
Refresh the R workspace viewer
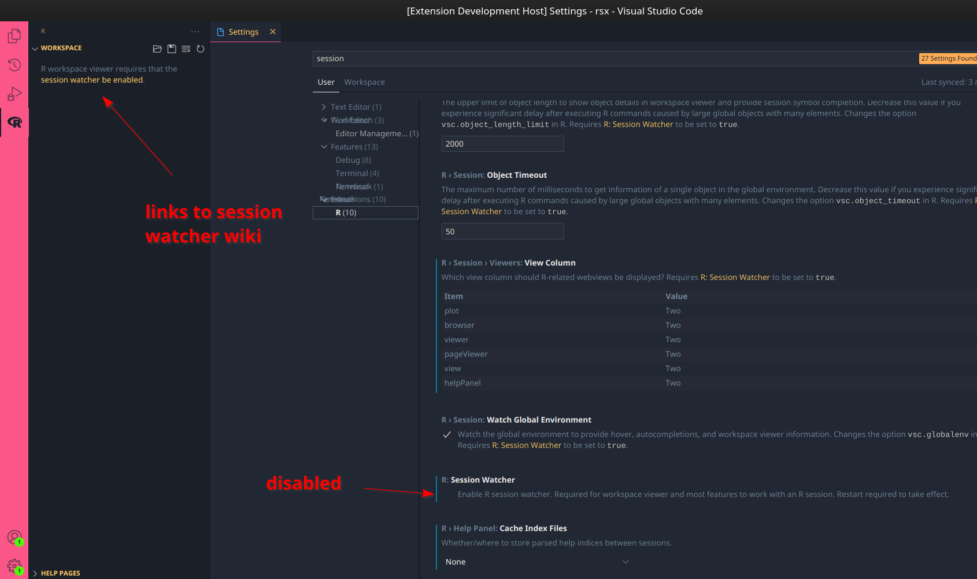click(x=201, y=49)
